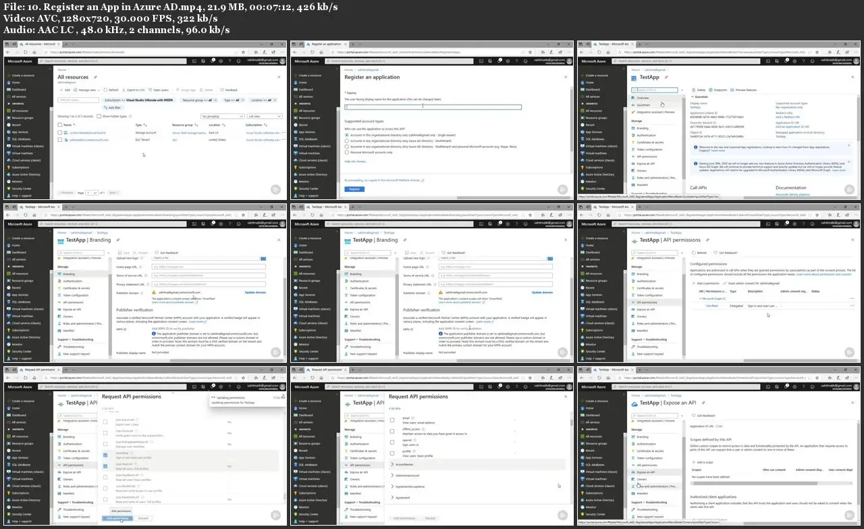This screenshot has width=864, height=529.
Task: Click the Refresh icon in the API permissions thumbnail
Action: [x=694, y=252]
